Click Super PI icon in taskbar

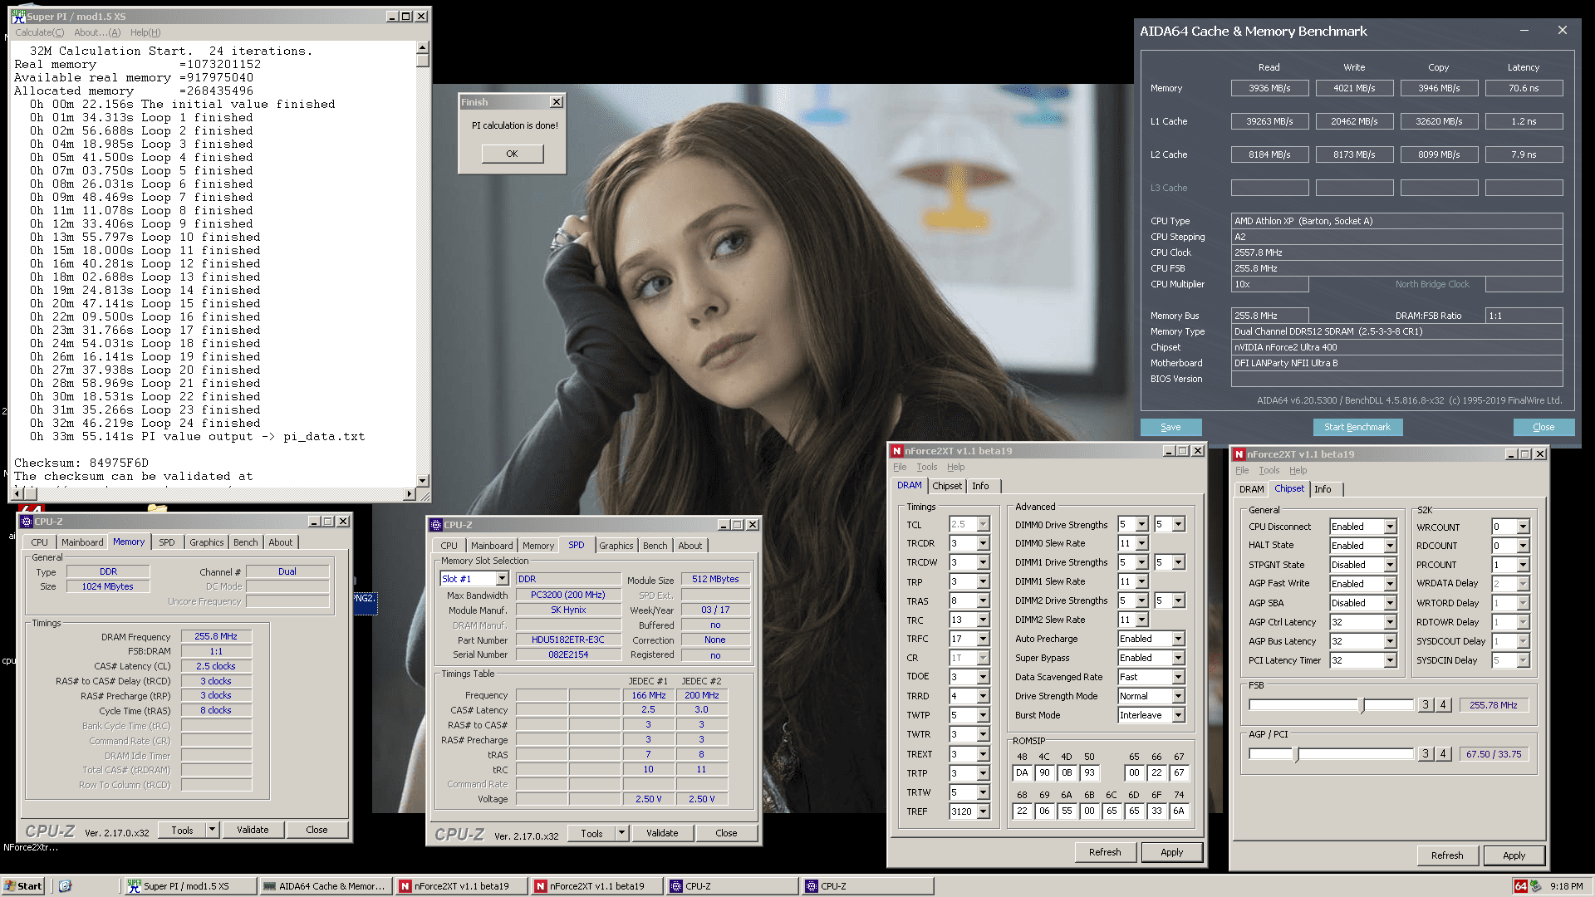pyautogui.click(x=134, y=886)
